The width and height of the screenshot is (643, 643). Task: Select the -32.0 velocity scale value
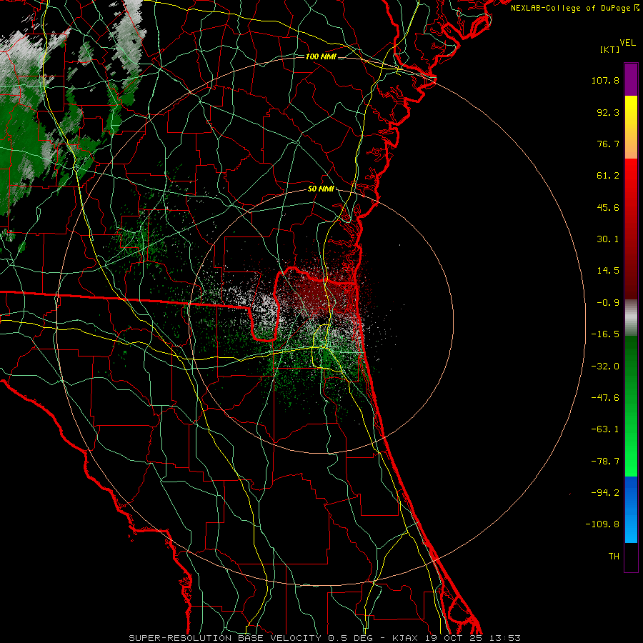coord(605,367)
